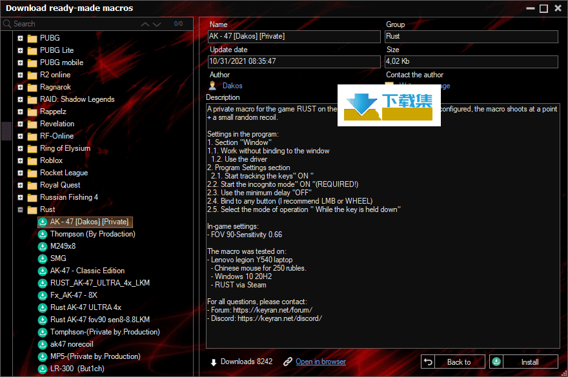Click the previous search result up arrow
Screen dimensions: 568x377
click(145, 24)
